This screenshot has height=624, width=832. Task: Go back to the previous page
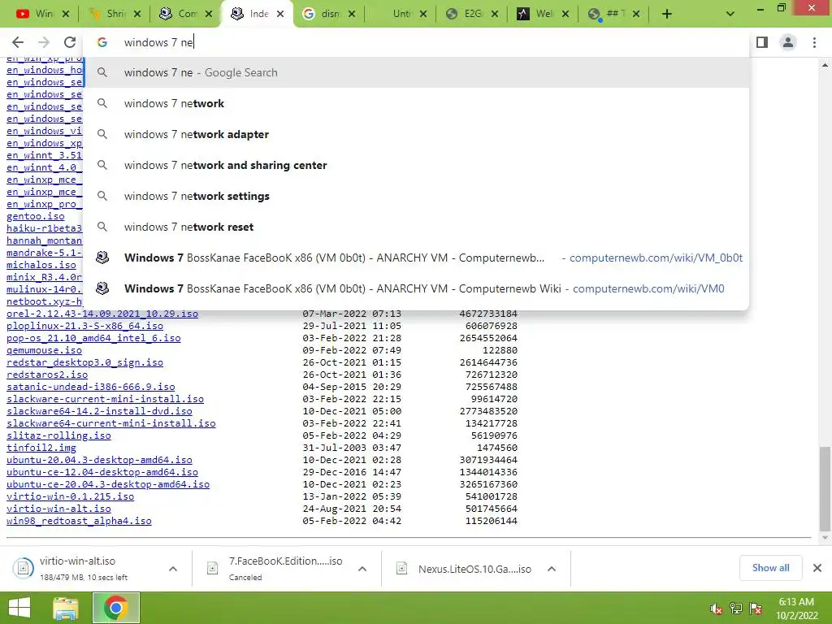18,42
